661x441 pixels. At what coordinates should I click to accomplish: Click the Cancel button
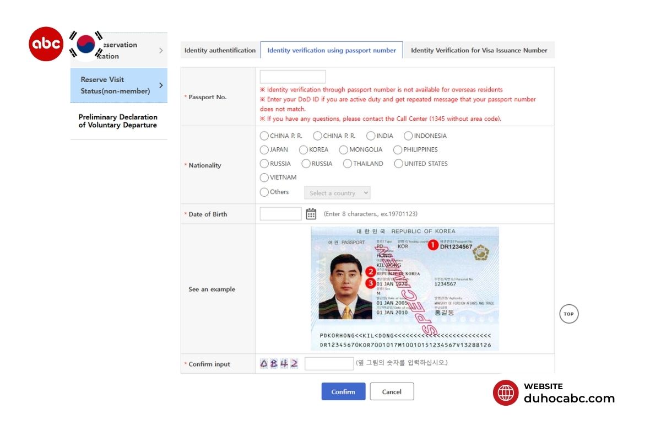(x=392, y=392)
